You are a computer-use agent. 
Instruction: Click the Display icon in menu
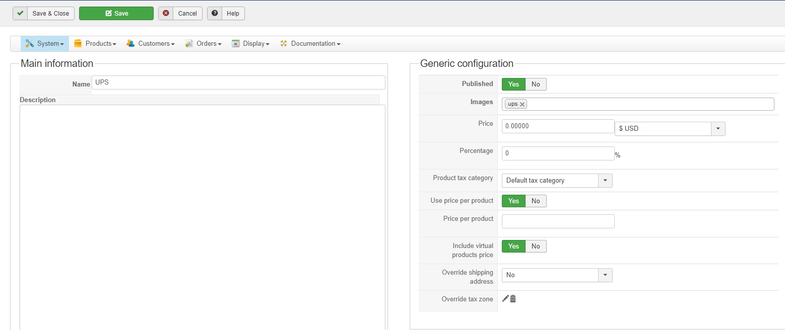pos(236,44)
